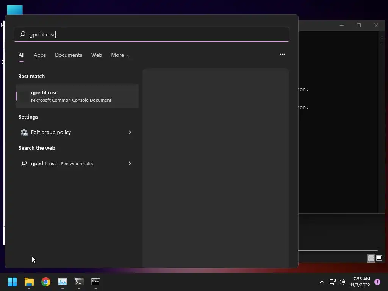
Task: Switch to the Apps search tab
Action: pos(40,55)
